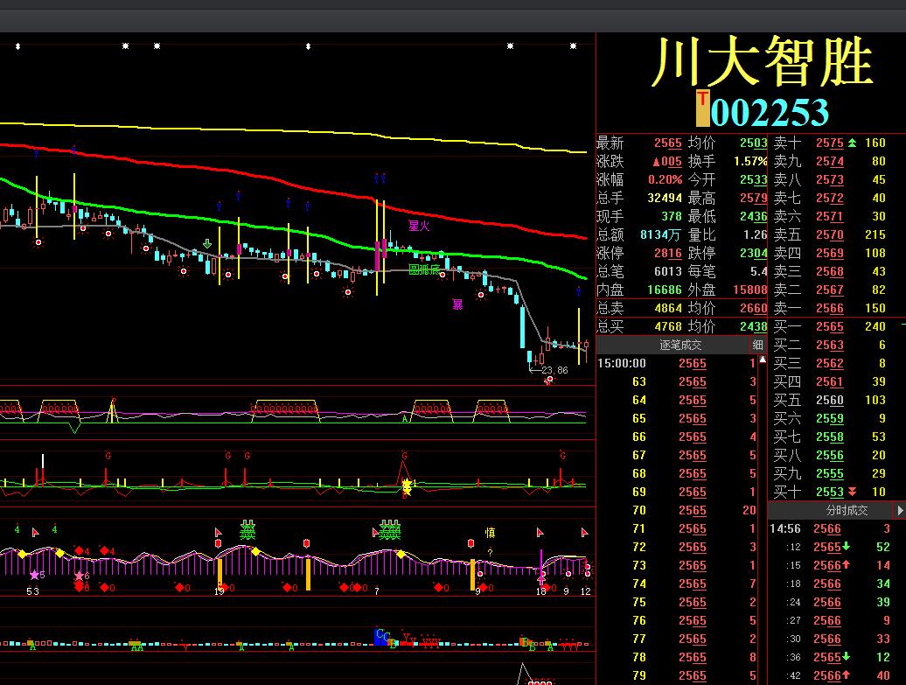Click the 23.86 low price label on the chart
906x685 pixels.
pos(554,370)
